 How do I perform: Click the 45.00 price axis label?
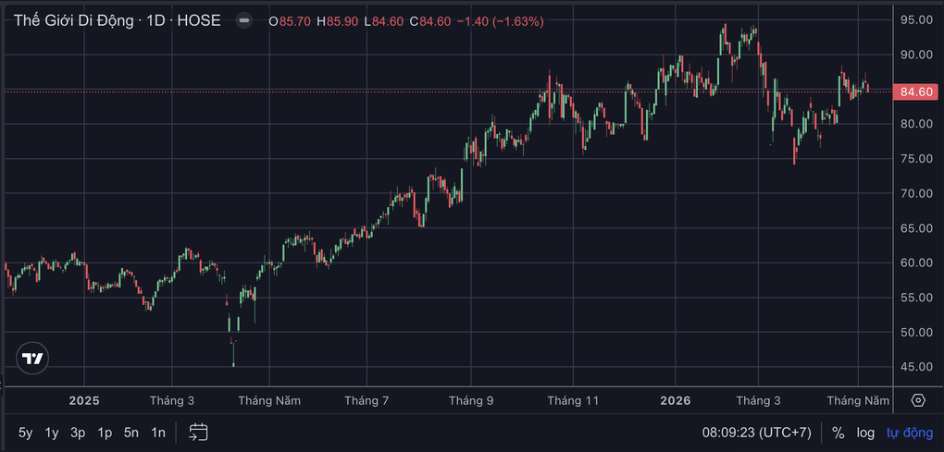coord(917,367)
